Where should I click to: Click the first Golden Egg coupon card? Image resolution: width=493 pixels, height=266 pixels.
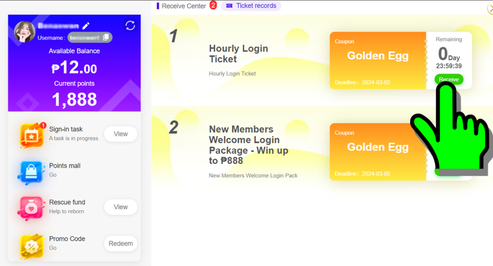378,60
